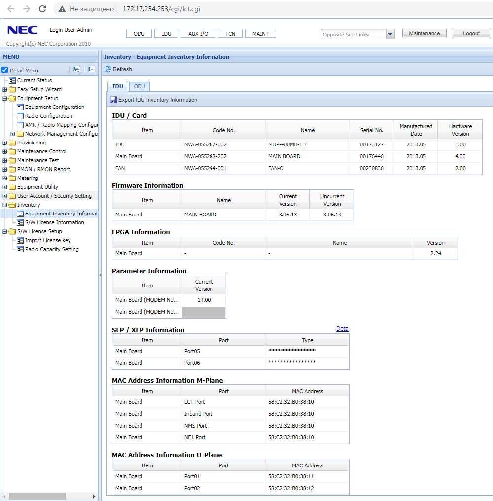Click the Provisioning folder icon
This screenshot has height=501, width=493.
click(12, 143)
